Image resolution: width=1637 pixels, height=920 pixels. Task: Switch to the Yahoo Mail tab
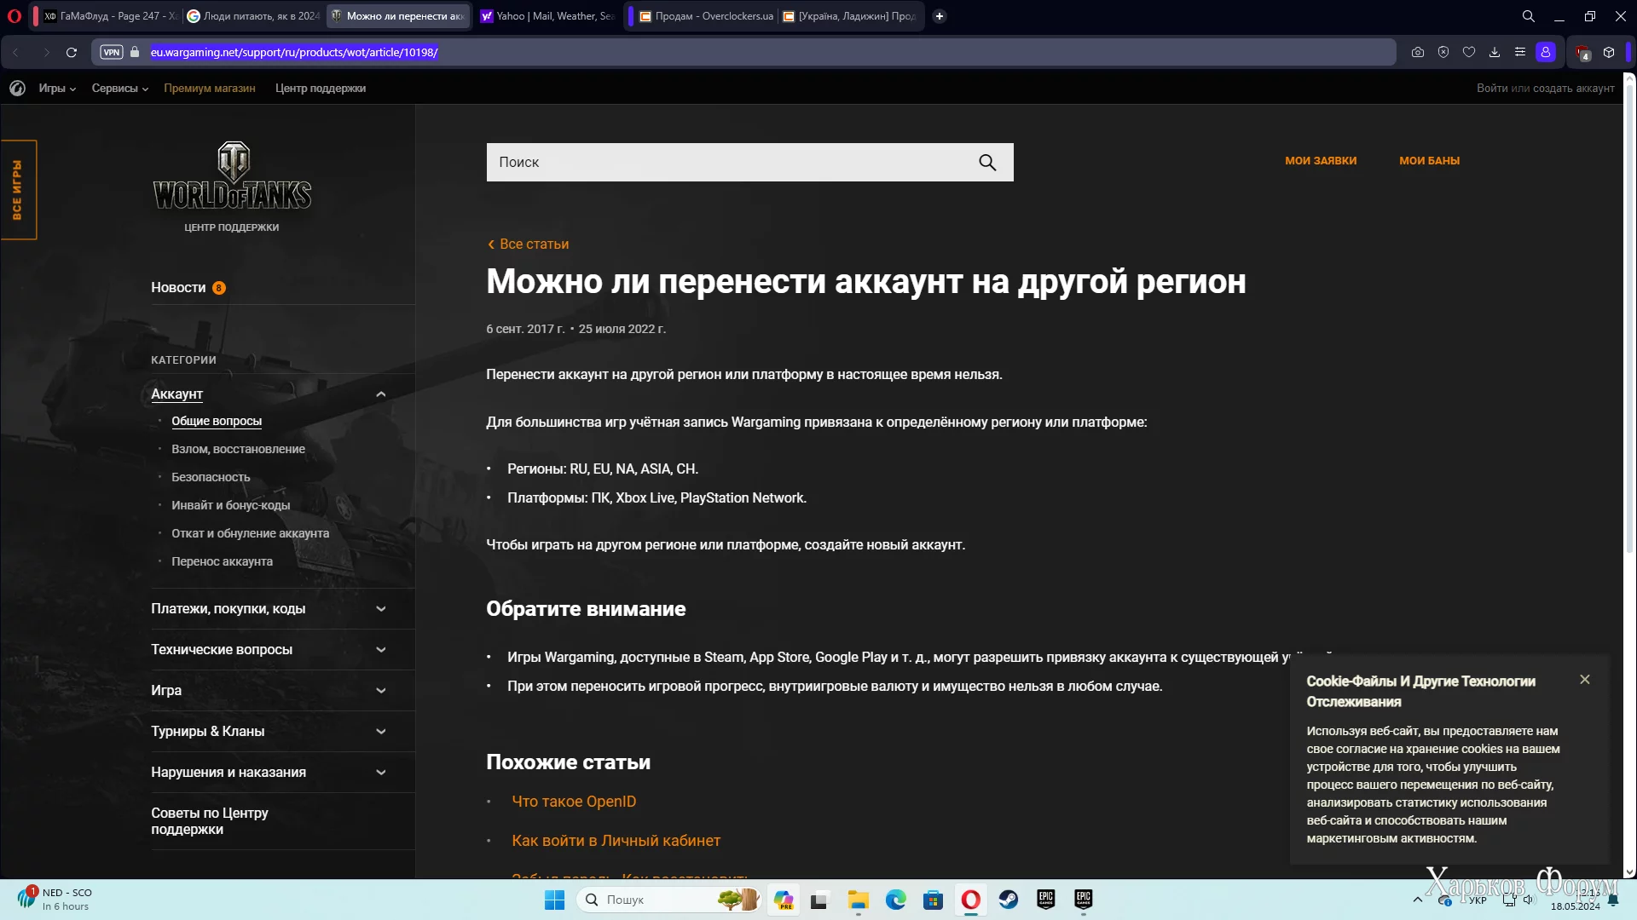(547, 16)
